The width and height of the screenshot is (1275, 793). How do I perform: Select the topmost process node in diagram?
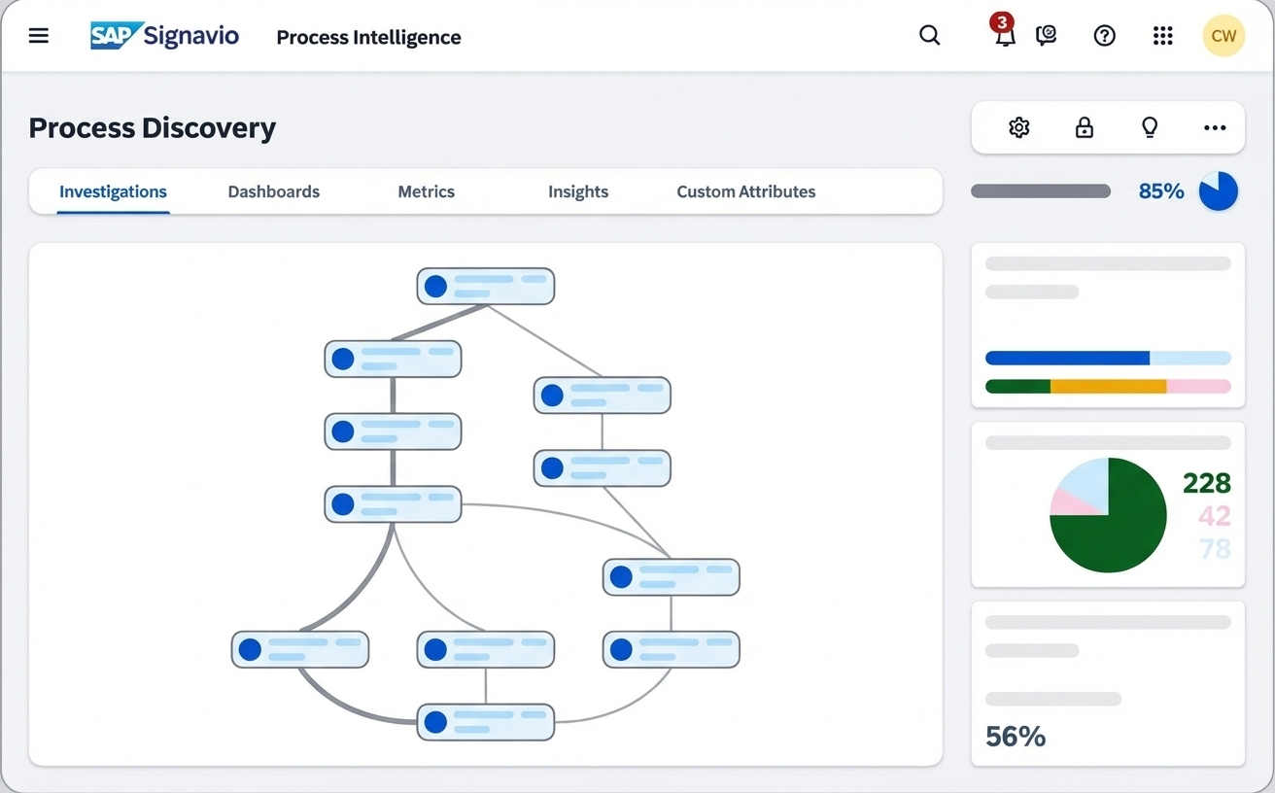coord(485,287)
